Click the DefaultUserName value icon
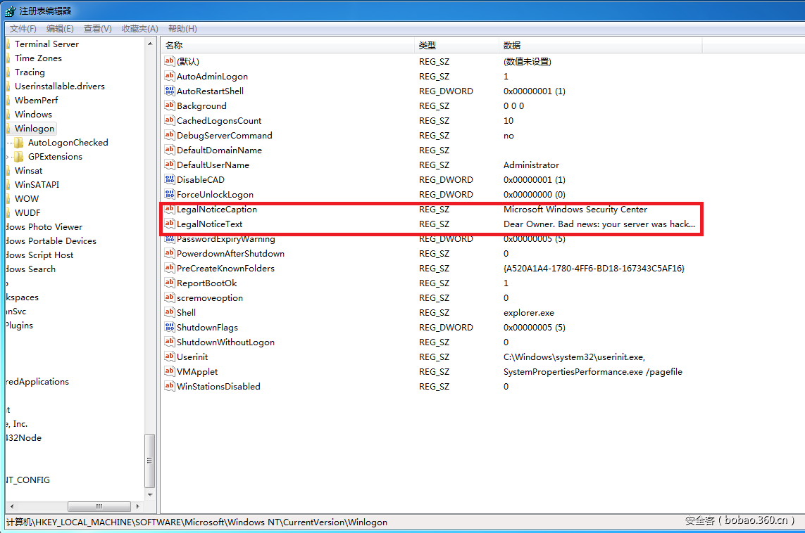This screenshot has width=805, height=533. click(170, 165)
